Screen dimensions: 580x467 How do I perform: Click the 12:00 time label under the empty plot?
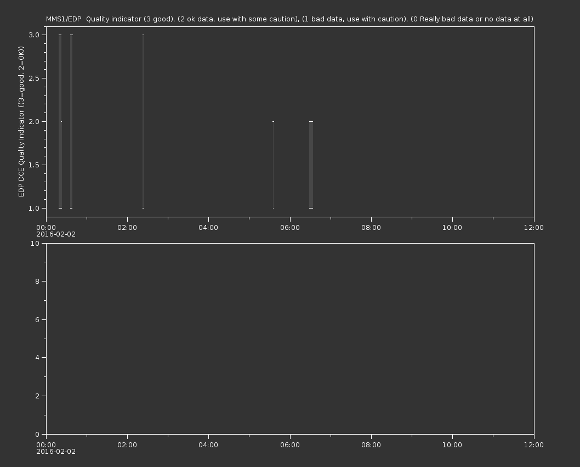pyautogui.click(x=534, y=445)
